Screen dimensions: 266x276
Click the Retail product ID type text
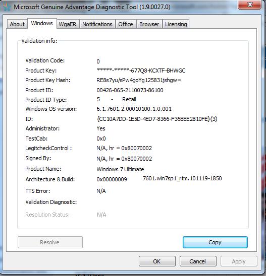tap(129, 99)
